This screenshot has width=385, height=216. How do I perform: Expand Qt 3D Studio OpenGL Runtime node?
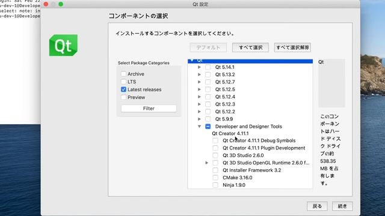[207, 163]
